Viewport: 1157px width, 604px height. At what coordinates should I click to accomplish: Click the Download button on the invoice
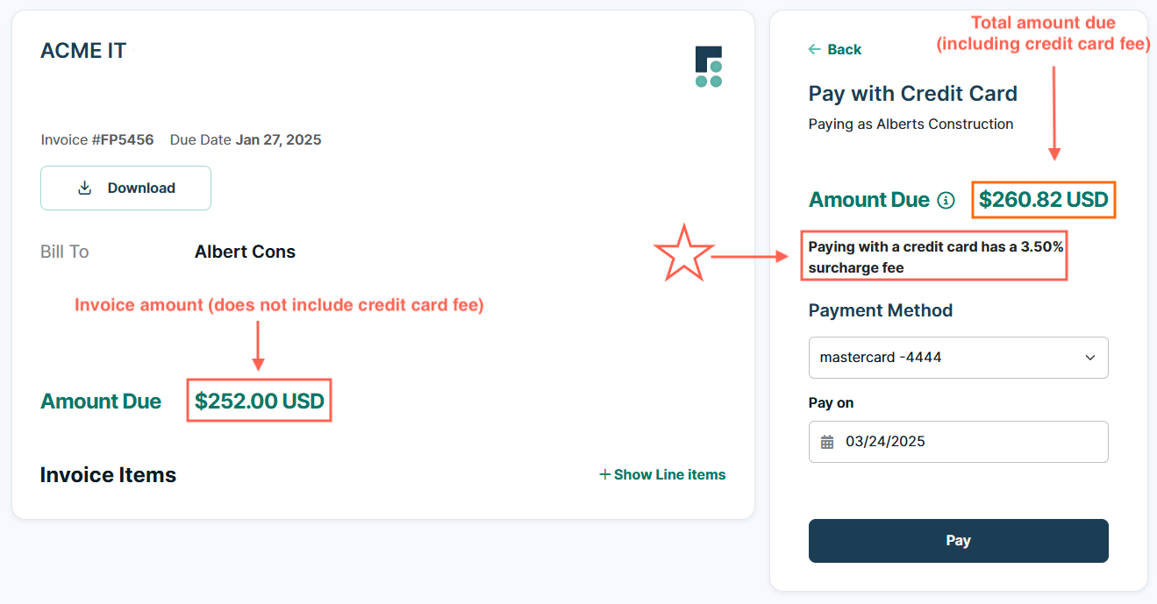pos(125,188)
